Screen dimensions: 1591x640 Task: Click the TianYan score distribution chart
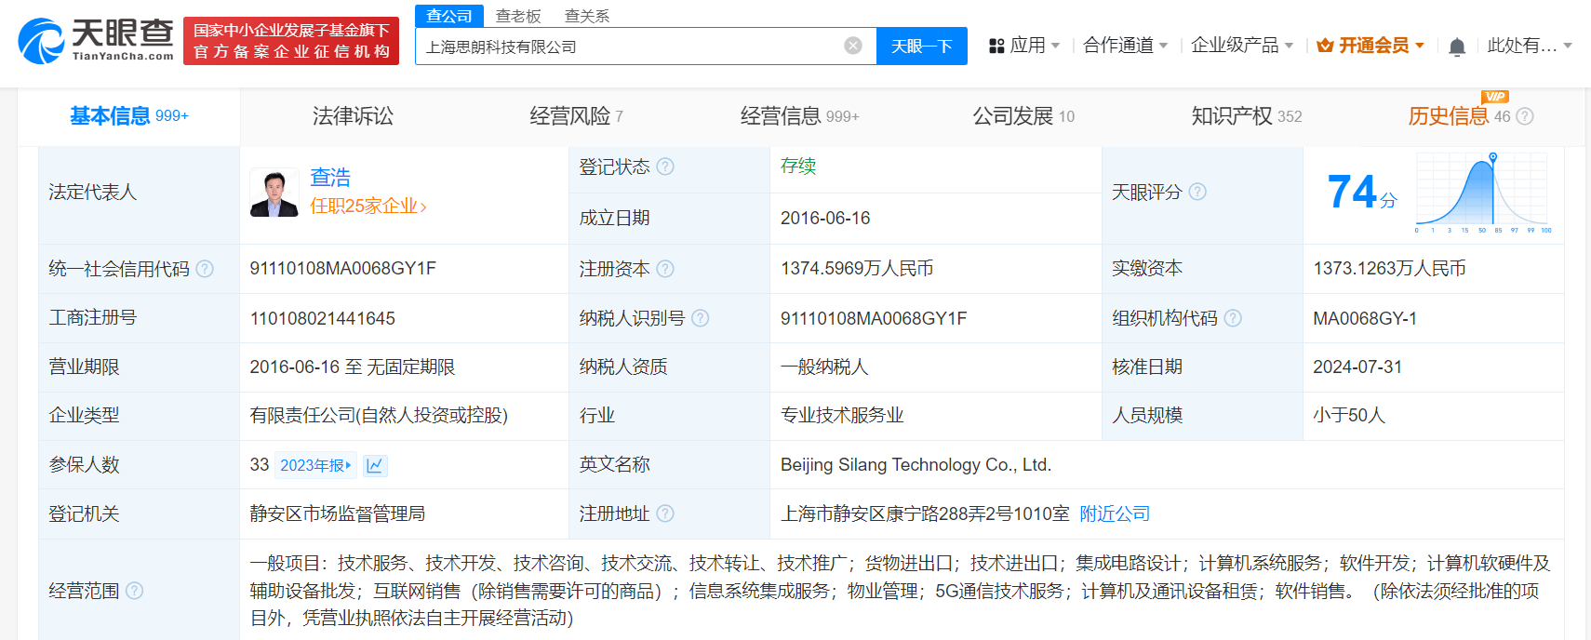1483,193
